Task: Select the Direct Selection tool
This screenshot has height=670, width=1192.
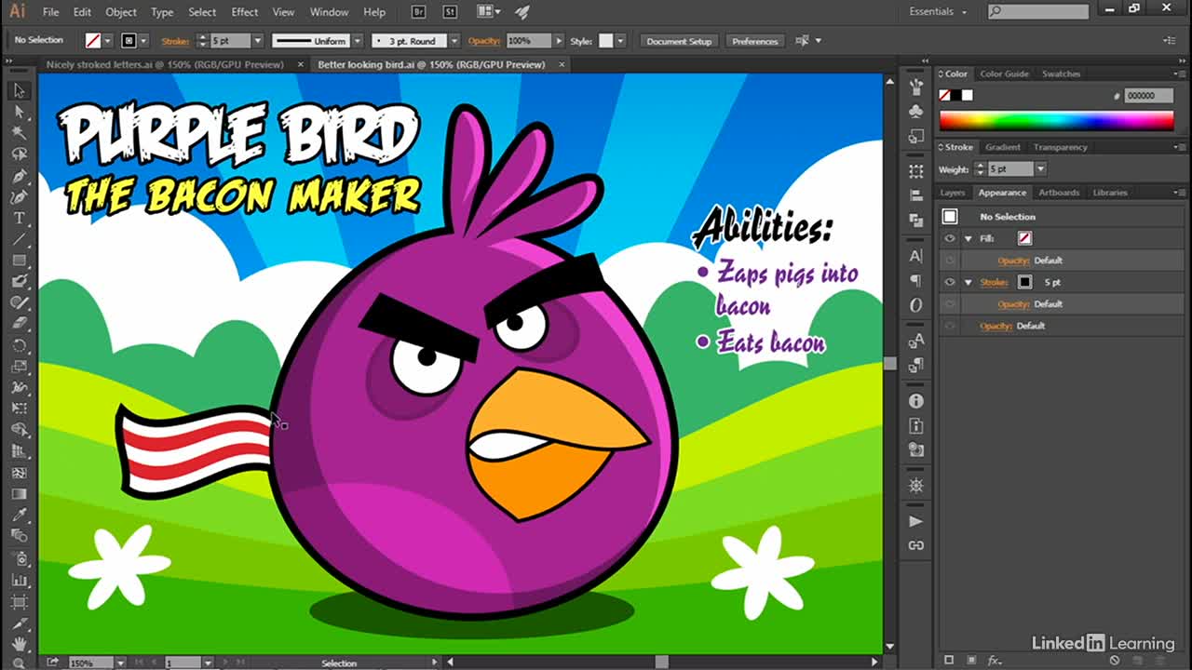Action: point(19,112)
